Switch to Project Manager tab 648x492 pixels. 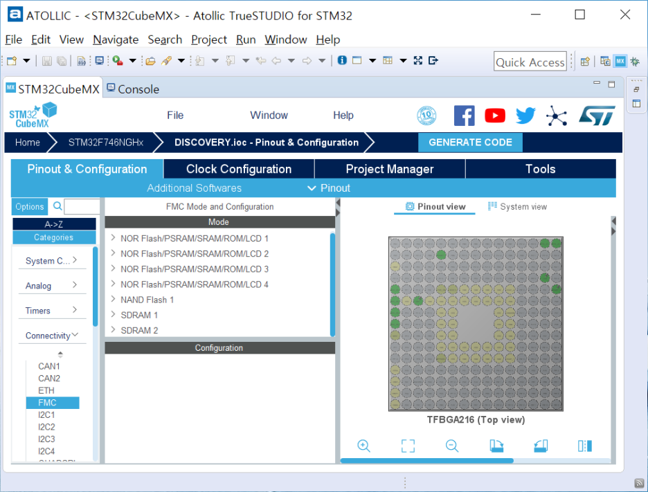[390, 169]
